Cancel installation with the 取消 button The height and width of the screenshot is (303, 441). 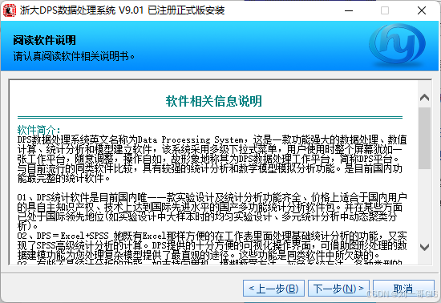click(x=403, y=289)
